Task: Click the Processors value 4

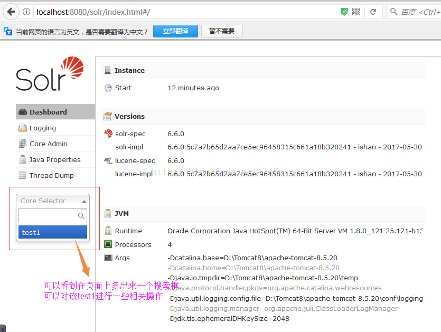Action: [170, 244]
